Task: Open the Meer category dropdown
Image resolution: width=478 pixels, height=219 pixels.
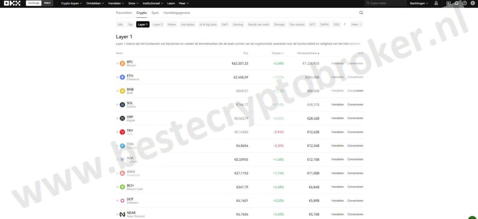Action: tap(356, 24)
